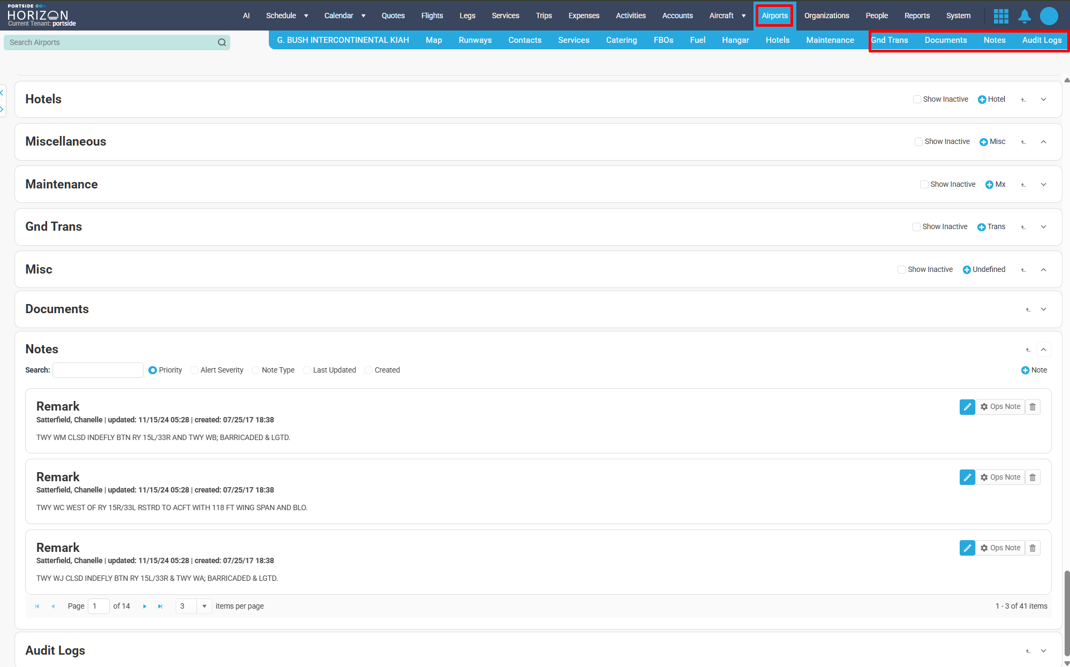Open the Reports menu item
Image resolution: width=1070 pixels, height=667 pixels.
coord(917,16)
